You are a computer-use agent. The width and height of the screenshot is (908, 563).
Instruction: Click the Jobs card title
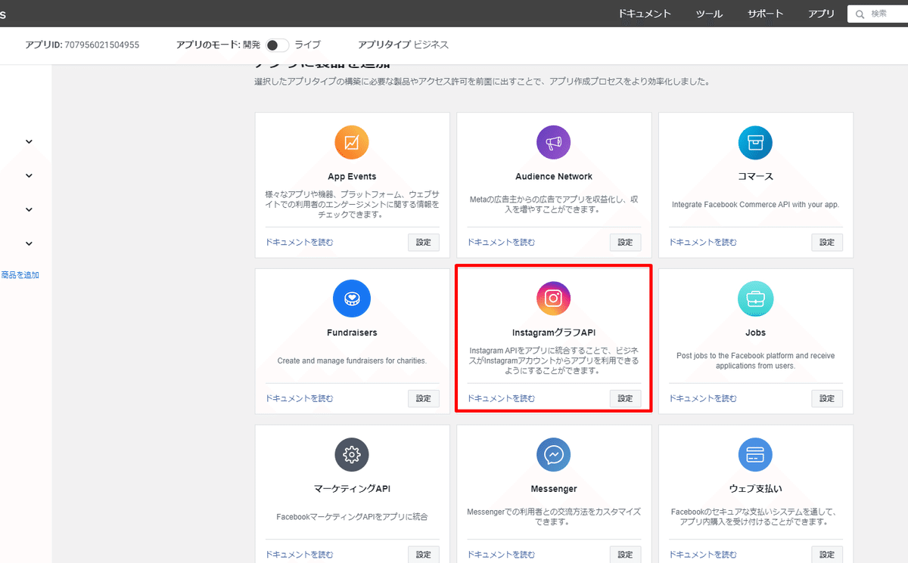(x=755, y=333)
